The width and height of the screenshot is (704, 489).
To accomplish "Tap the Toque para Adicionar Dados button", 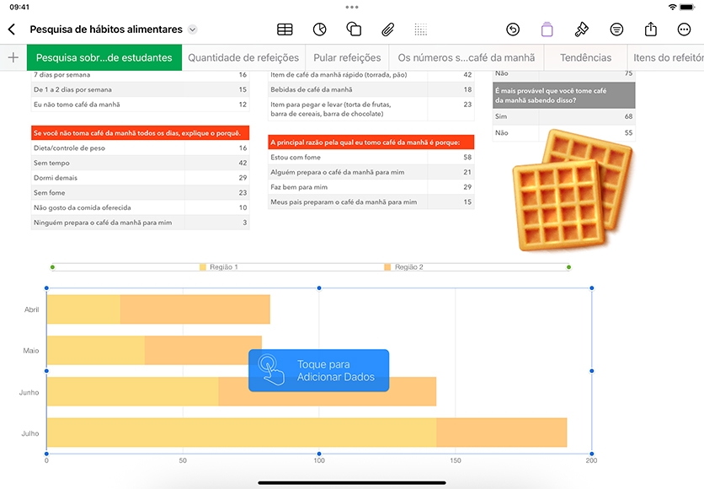I will pos(319,370).
